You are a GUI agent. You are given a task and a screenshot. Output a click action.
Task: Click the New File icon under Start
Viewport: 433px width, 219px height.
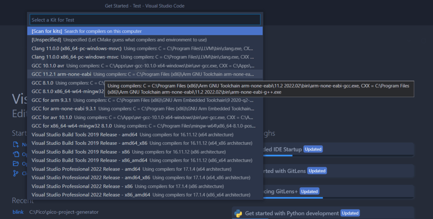coord(16,144)
